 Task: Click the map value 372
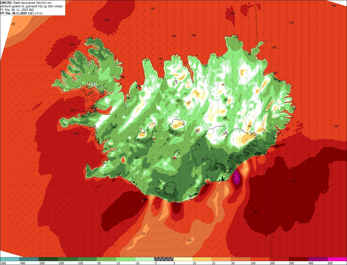(293, 181)
